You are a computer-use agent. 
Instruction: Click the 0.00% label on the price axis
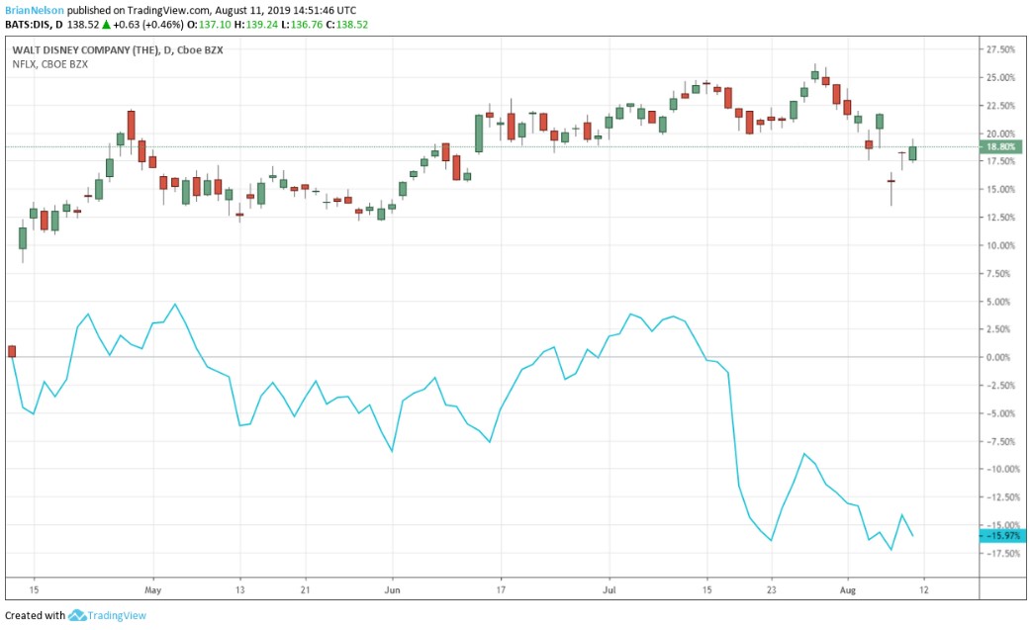pos(1000,357)
